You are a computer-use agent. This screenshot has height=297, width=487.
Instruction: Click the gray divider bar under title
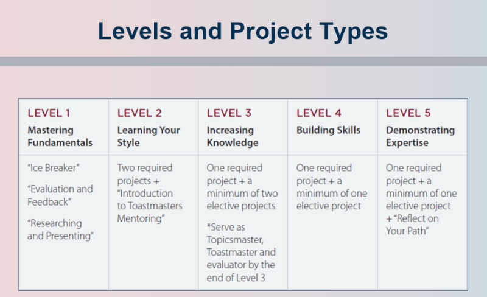tap(243, 61)
